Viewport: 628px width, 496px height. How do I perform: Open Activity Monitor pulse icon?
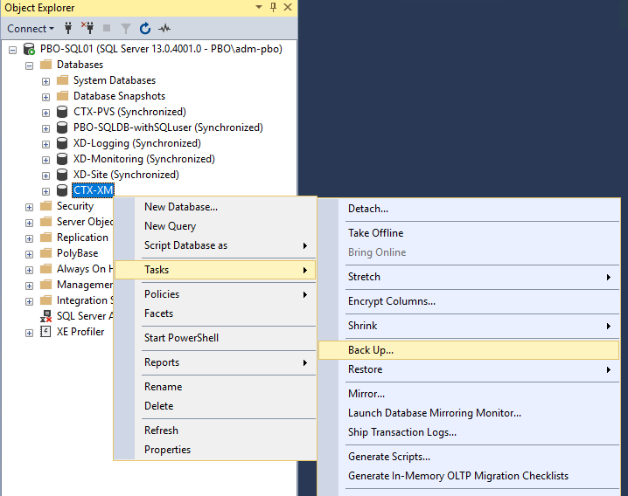tap(164, 29)
